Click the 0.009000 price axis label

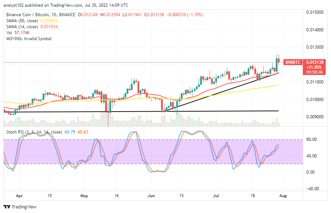pyautogui.click(x=315, y=117)
